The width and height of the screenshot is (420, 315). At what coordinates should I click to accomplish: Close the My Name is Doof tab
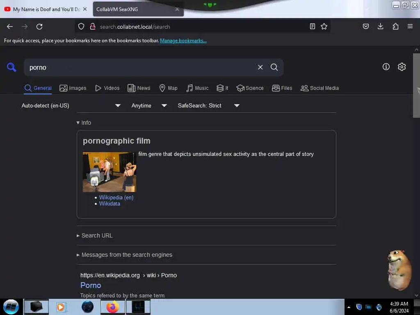[85, 9]
